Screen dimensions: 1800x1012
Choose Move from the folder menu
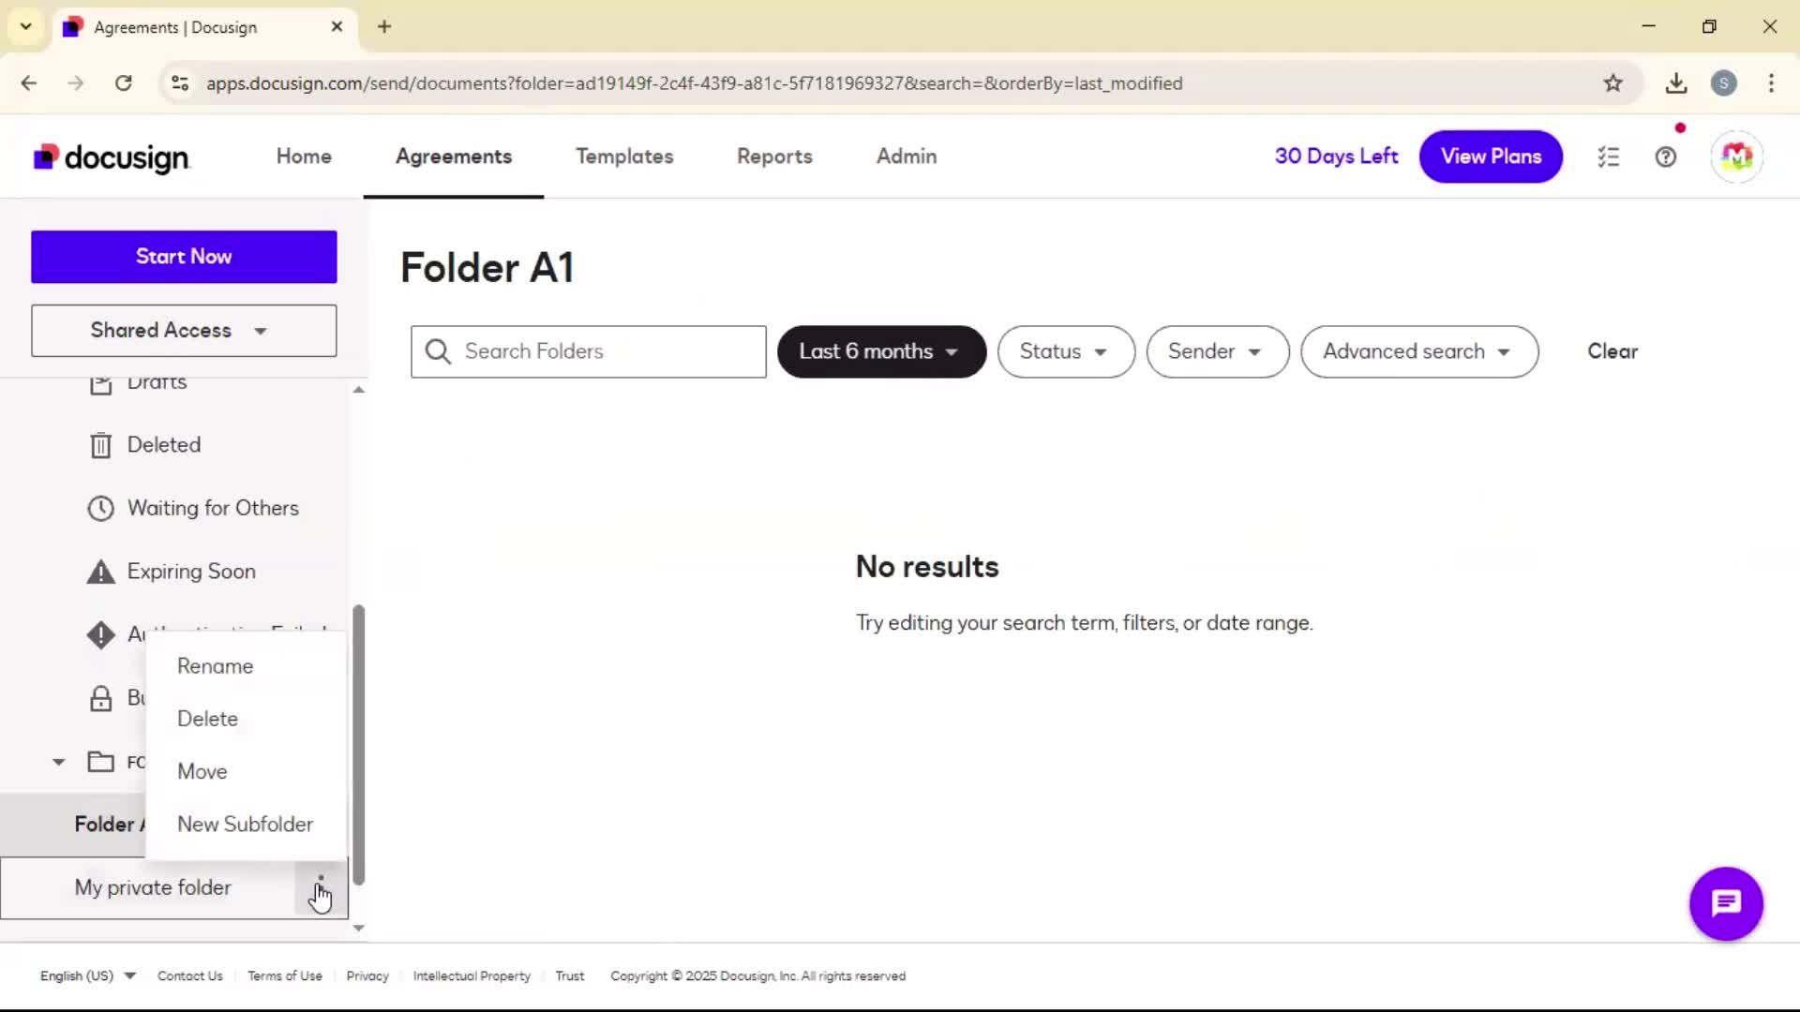pos(202,771)
